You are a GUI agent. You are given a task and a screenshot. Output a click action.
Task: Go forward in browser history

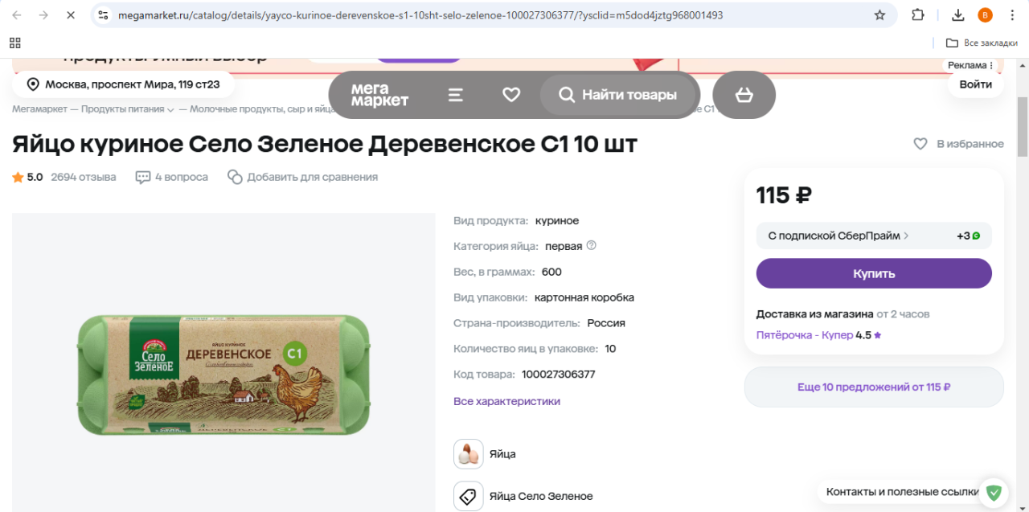click(x=43, y=15)
